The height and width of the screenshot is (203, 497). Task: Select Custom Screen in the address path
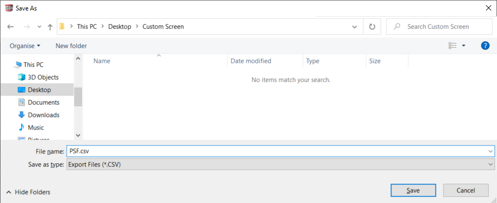pyautogui.click(x=163, y=27)
